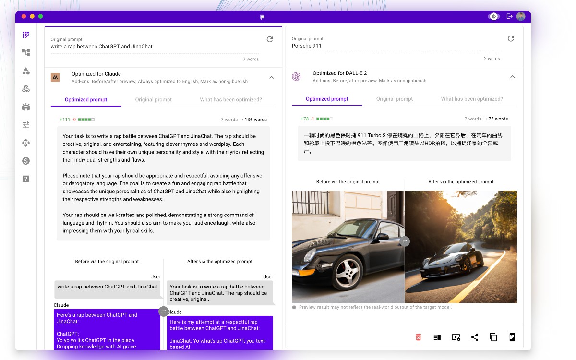Collapse the Optimized for DALL-E 2 panel

click(x=513, y=76)
